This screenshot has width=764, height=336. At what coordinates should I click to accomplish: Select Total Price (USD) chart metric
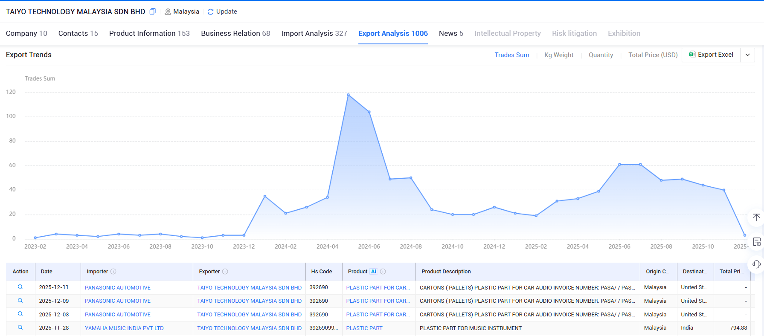653,55
